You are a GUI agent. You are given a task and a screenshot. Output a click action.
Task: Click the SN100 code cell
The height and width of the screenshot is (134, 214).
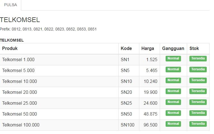coord(129,125)
